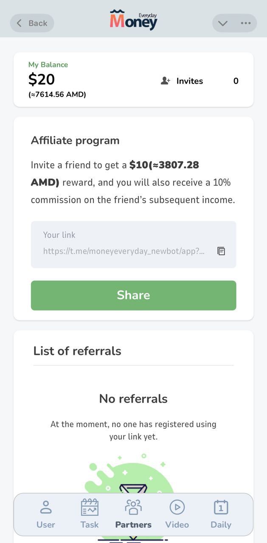Expand the chevron-down menu in header
Image resolution: width=267 pixels, height=543 pixels.
click(223, 23)
